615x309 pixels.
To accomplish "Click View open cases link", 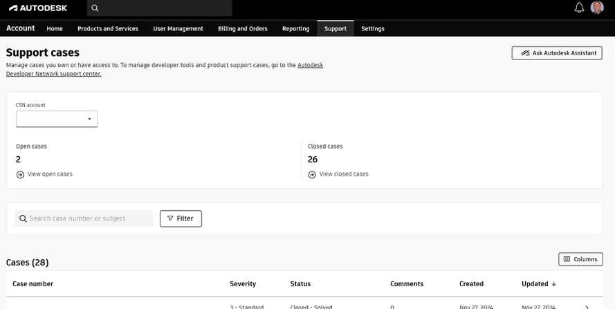I will click(50, 174).
